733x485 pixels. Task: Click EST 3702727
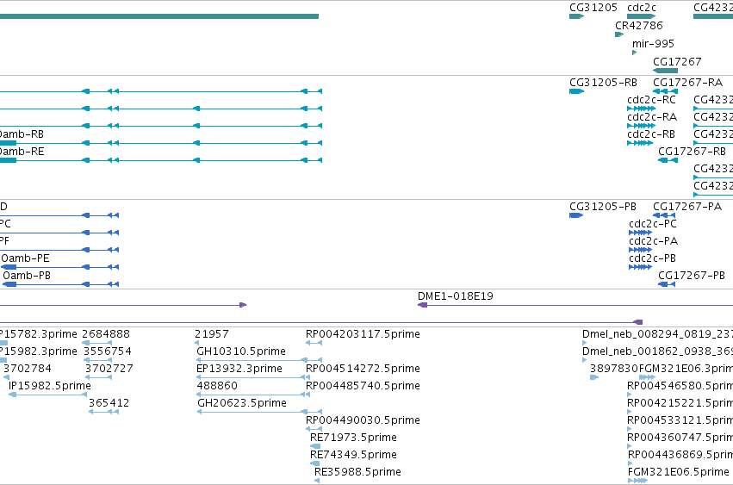tap(99, 377)
